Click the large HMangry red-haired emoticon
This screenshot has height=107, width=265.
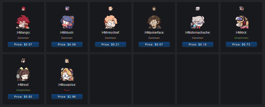(23, 22)
